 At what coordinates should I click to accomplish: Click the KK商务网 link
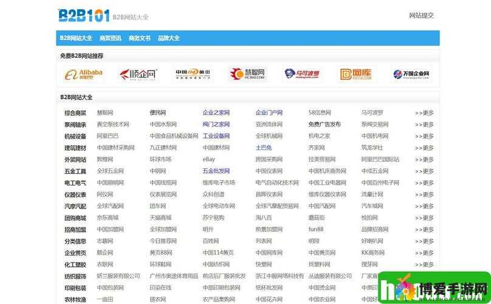(x=373, y=252)
